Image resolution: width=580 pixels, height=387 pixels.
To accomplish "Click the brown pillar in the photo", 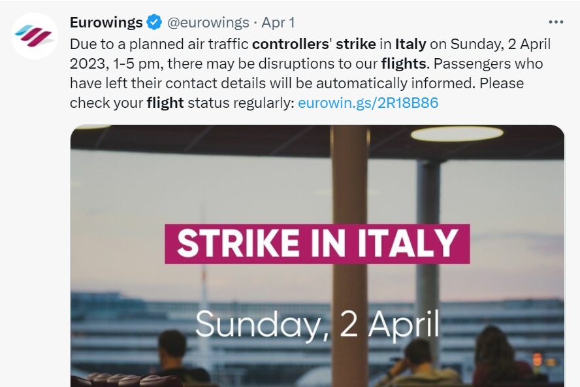I will coord(349,196).
